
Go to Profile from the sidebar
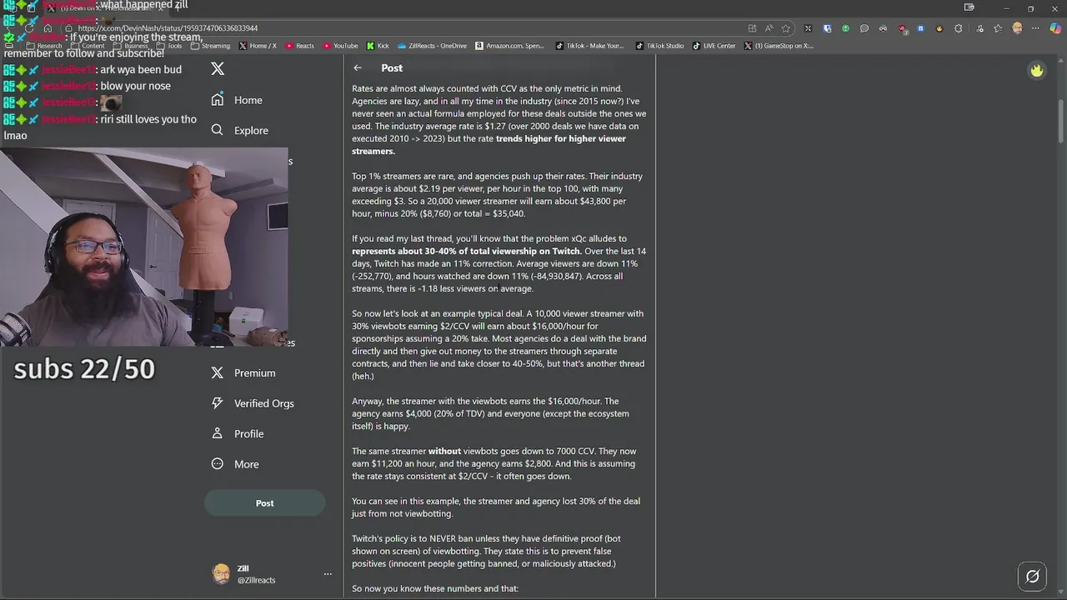click(x=238, y=433)
